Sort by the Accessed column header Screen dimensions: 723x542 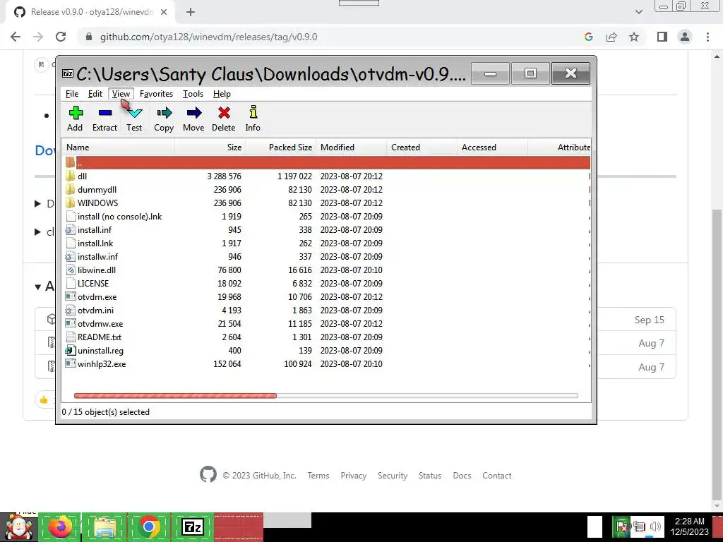(x=492, y=147)
